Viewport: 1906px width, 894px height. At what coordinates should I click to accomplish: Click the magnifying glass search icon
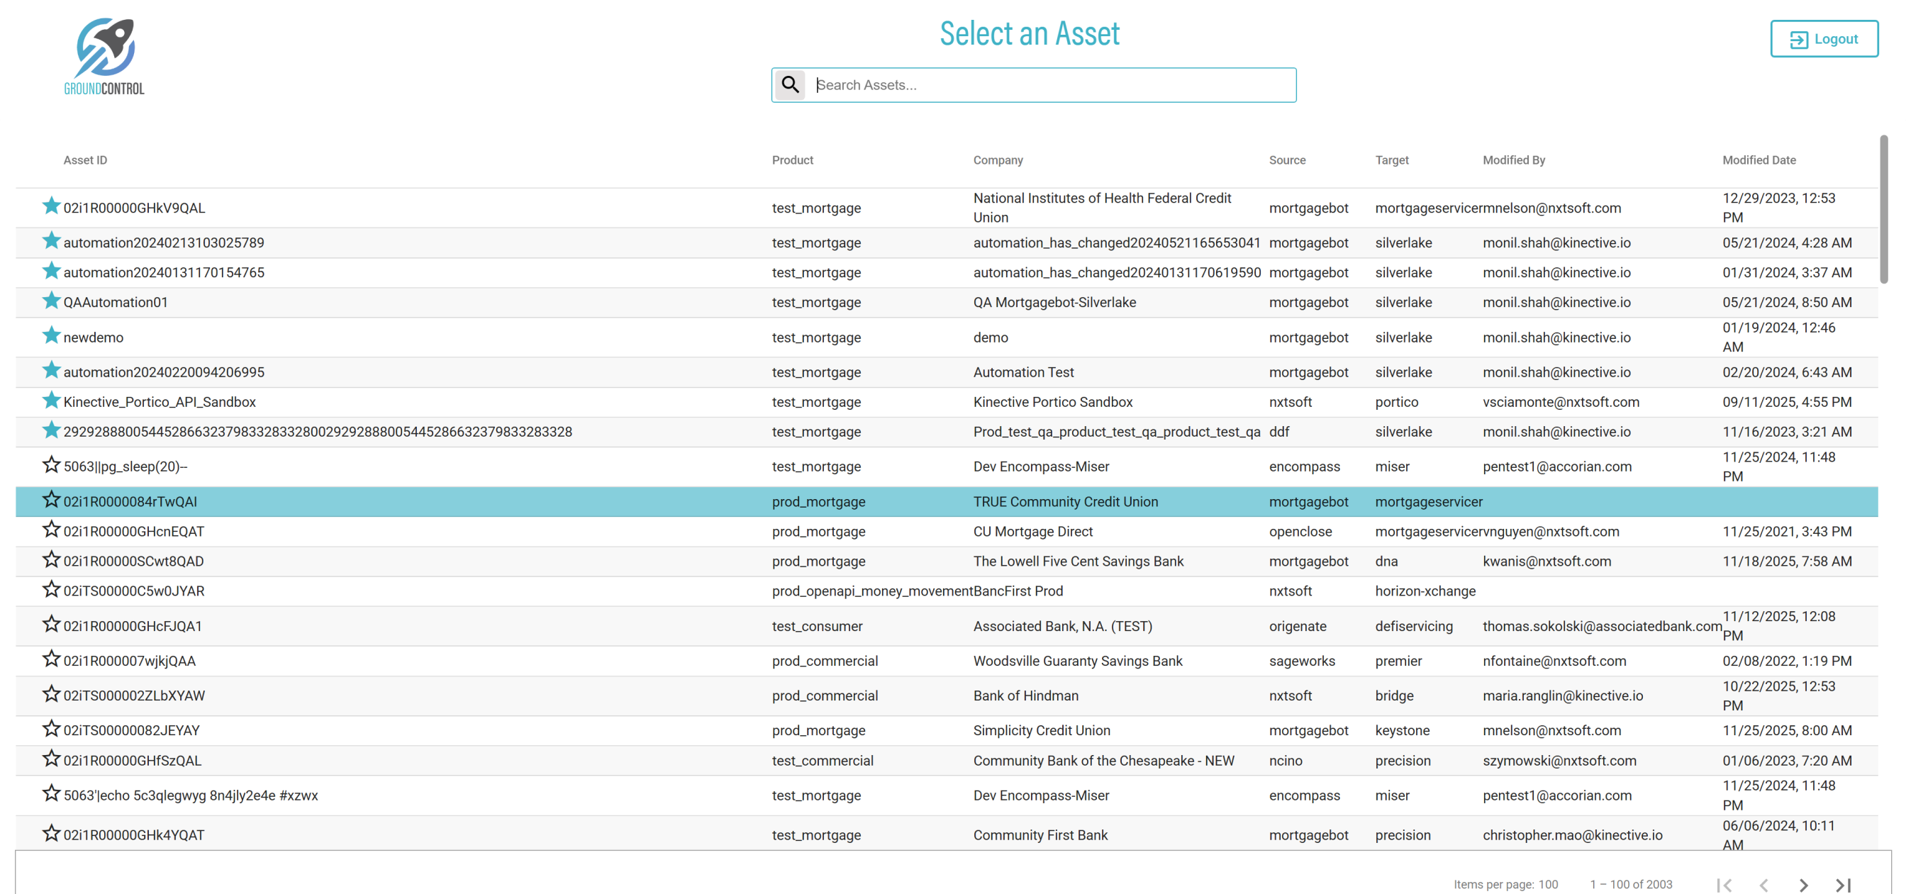789,84
